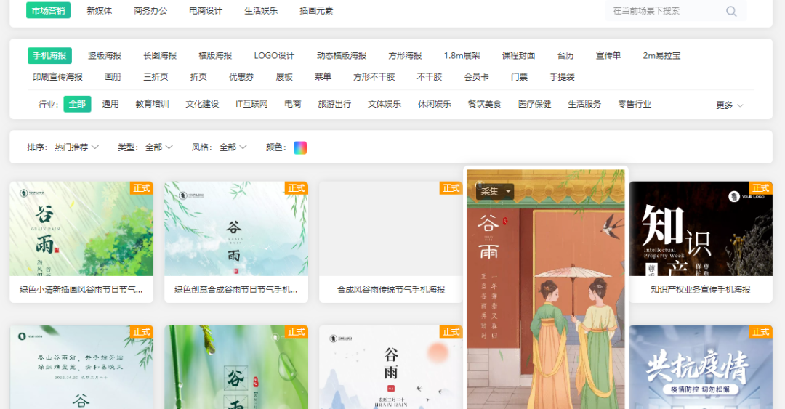Filter industry by 零售行业

pyautogui.click(x=635, y=104)
